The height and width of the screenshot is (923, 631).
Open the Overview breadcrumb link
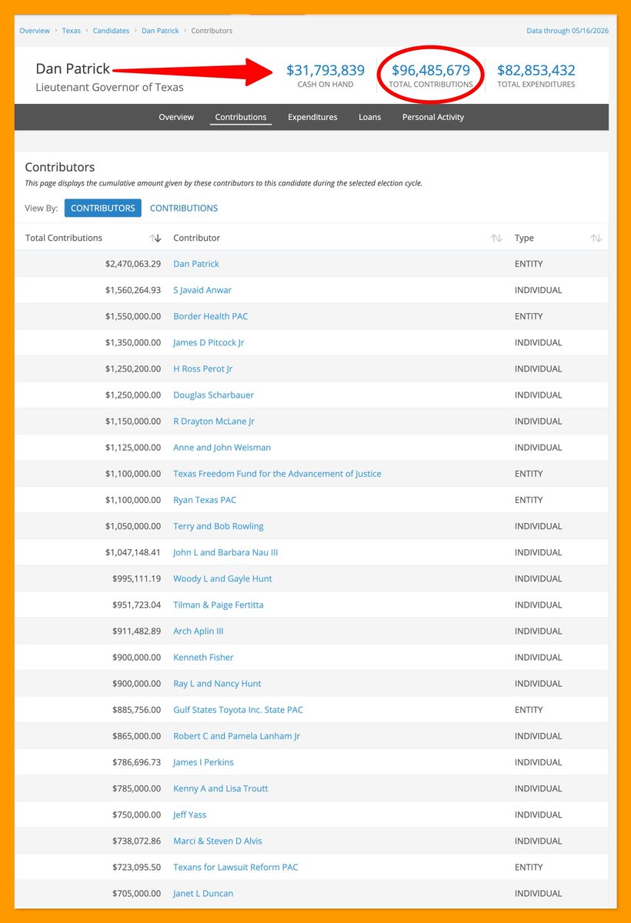pyautogui.click(x=35, y=31)
